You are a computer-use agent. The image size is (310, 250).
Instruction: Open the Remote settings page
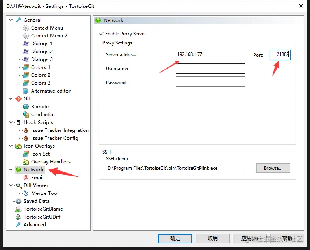[40, 107]
